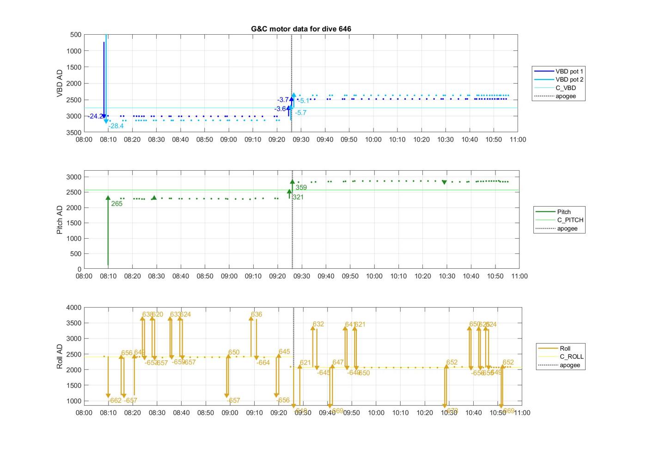Click the '-3.7' VBD data label
This screenshot has width=647, height=456.
click(283, 100)
